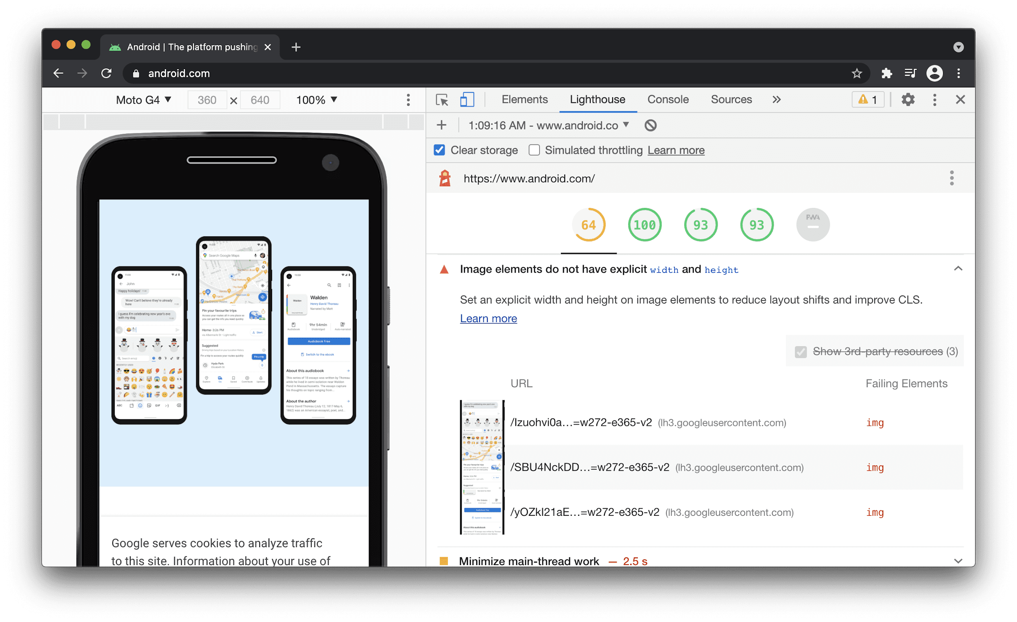Enable the Simulated throttling checkbox
The height and width of the screenshot is (622, 1017).
pyautogui.click(x=533, y=151)
